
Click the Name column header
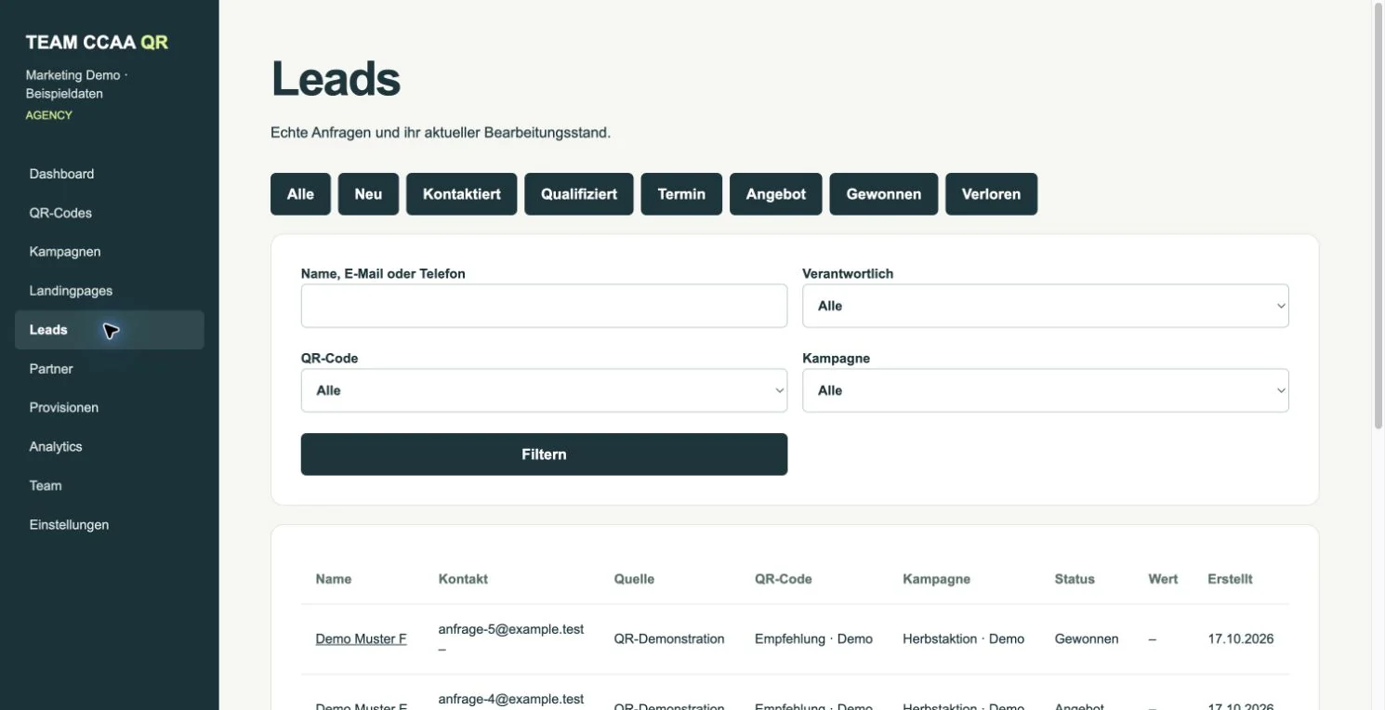click(x=334, y=579)
